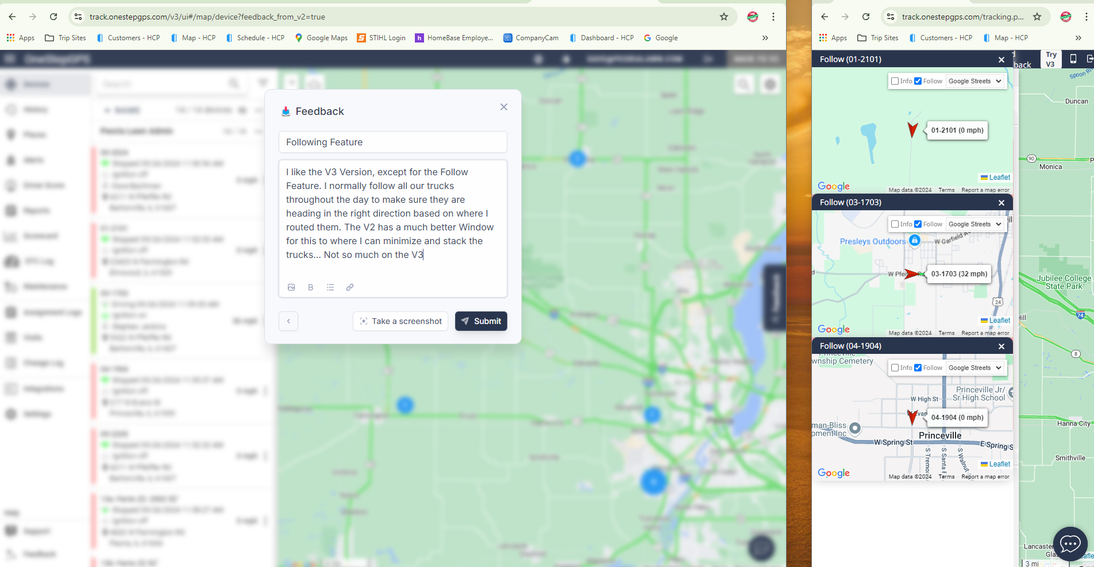Open the extension icon in left window toolbar
Image resolution: width=1094 pixels, height=567 pixels.
coord(752,17)
